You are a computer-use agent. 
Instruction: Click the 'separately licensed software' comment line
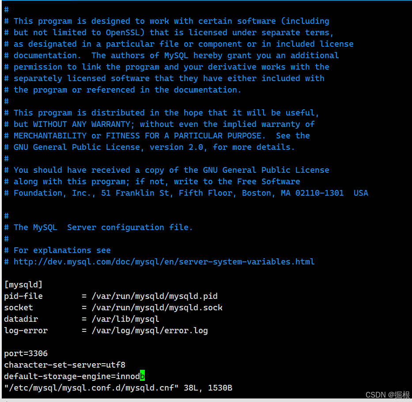(164, 78)
